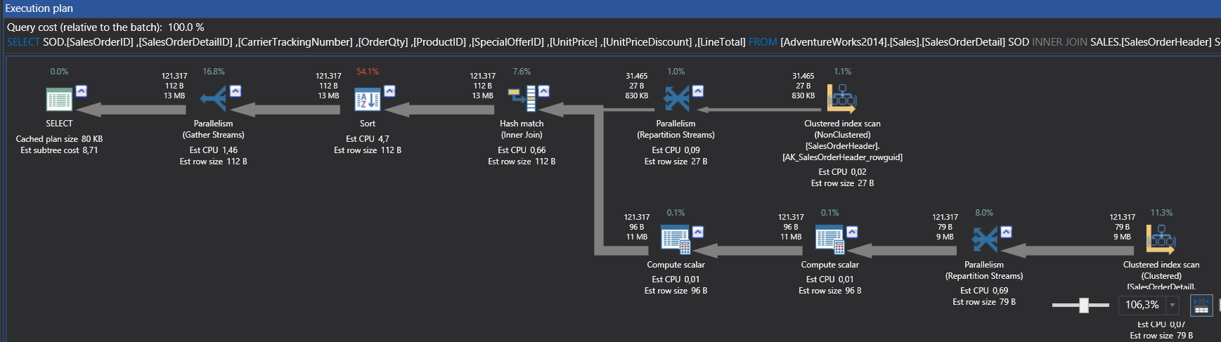Screen dimensions: 1221x342
Task: Click the SELECT query statement text
Action: [x=613, y=42]
